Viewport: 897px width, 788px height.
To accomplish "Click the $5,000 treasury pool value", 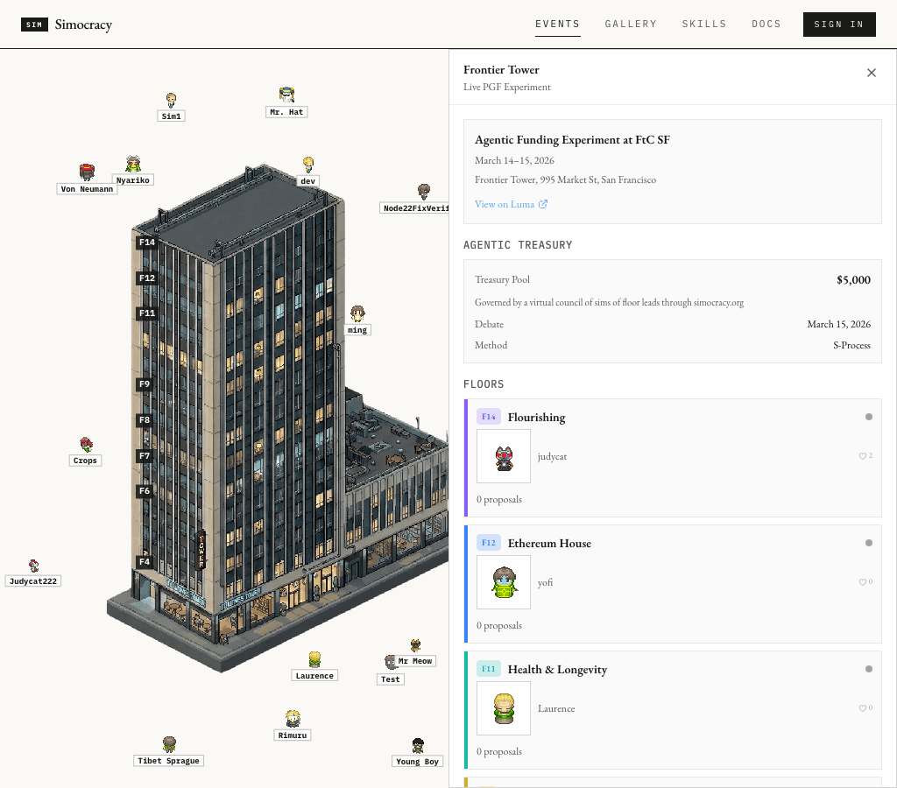I will [853, 279].
